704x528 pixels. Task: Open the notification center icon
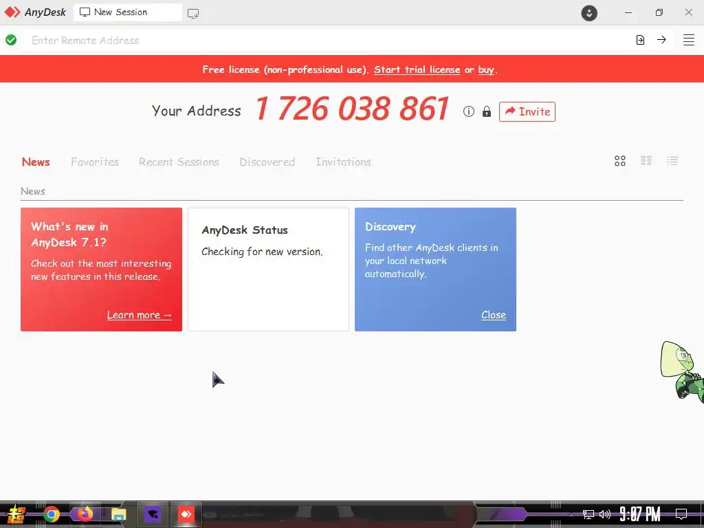pos(681,514)
